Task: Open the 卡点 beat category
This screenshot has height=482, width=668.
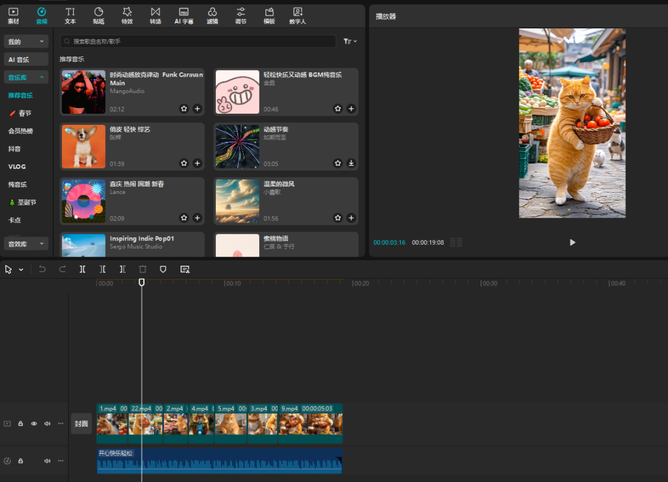Action: 14,220
